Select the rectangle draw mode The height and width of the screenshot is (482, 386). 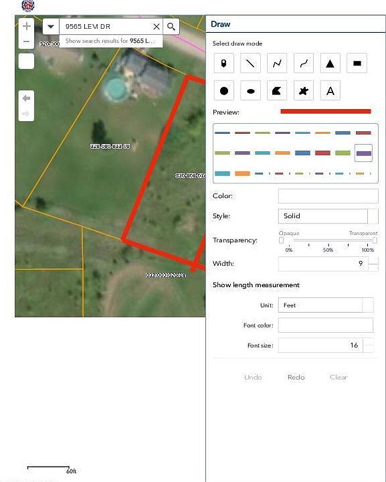point(357,64)
